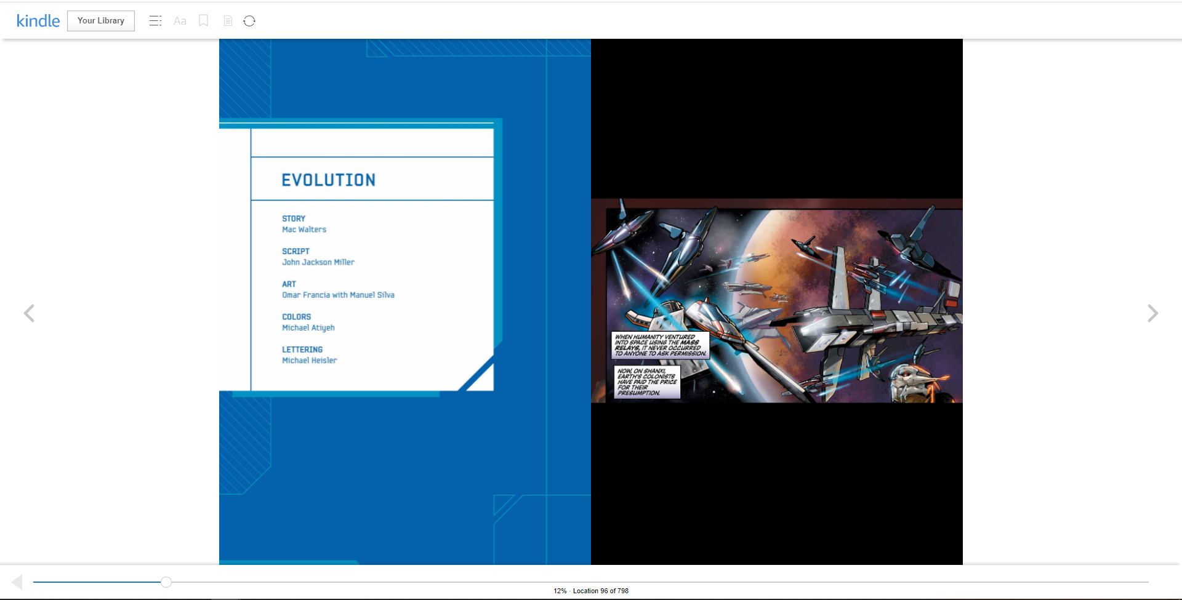
Task: Click 'Omar Francia with Manuel Silva' art credit
Action: tap(338, 295)
